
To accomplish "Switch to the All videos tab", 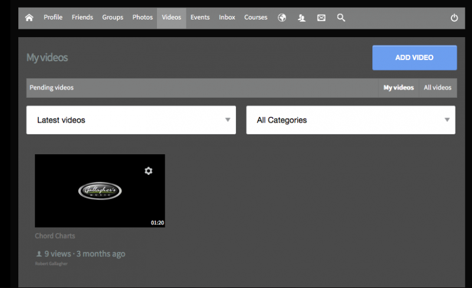I will coord(437,88).
